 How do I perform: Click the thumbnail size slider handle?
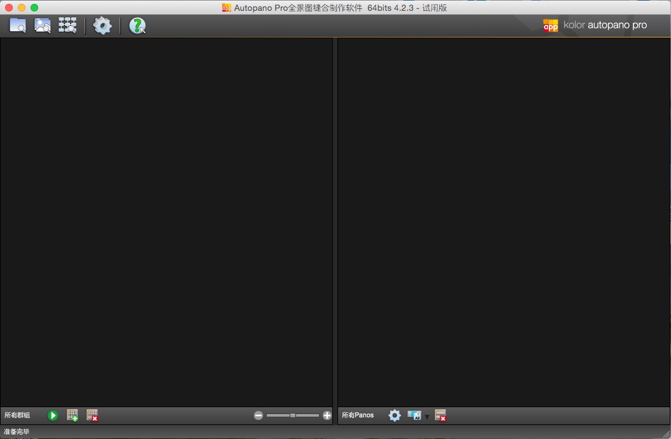293,415
